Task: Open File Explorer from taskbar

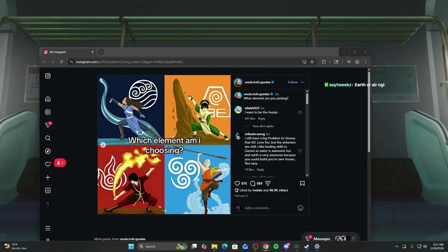Action: tap(214, 246)
